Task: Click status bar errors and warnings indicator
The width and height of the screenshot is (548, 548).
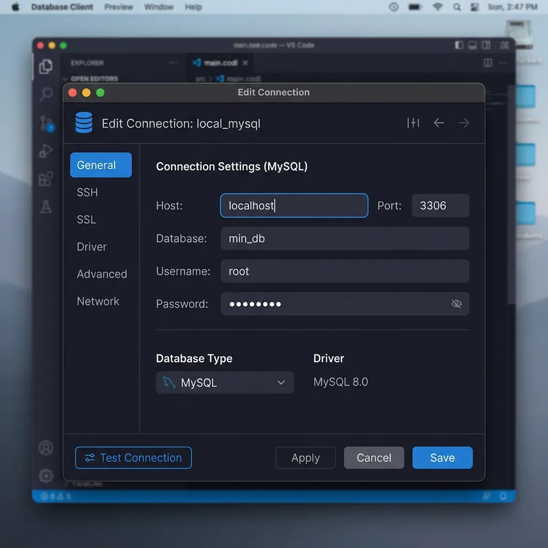Action: (x=56, y=496)
